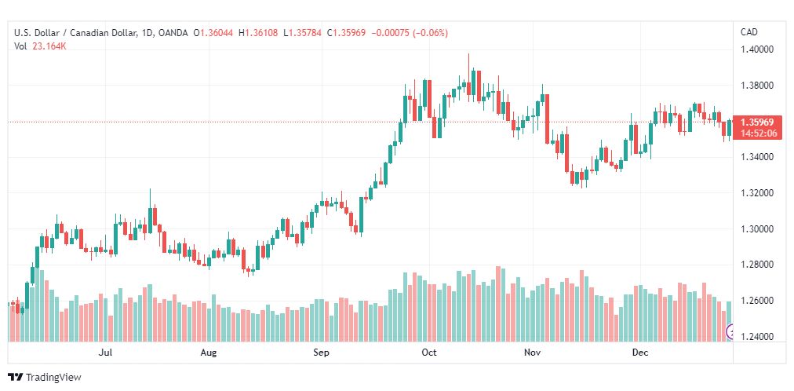Click the Aug label on the time axis
Image resolution: width=794 pixels, height=391 pixels.
pos(208,353)
